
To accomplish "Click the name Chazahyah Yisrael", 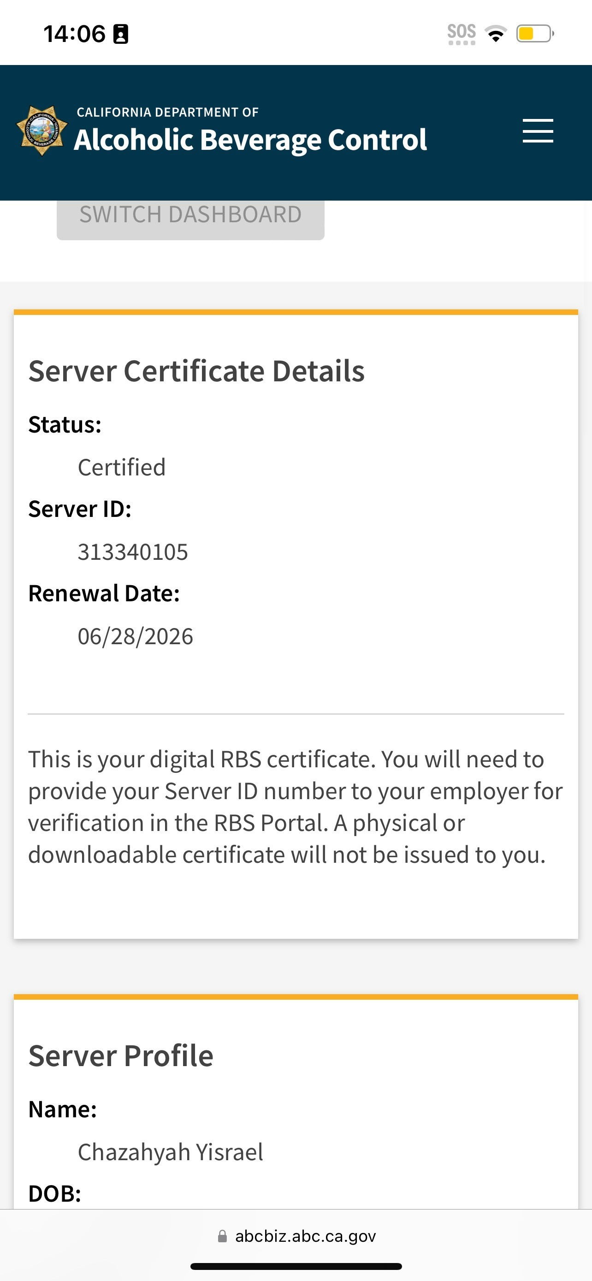I will (x=171, y=1152).
